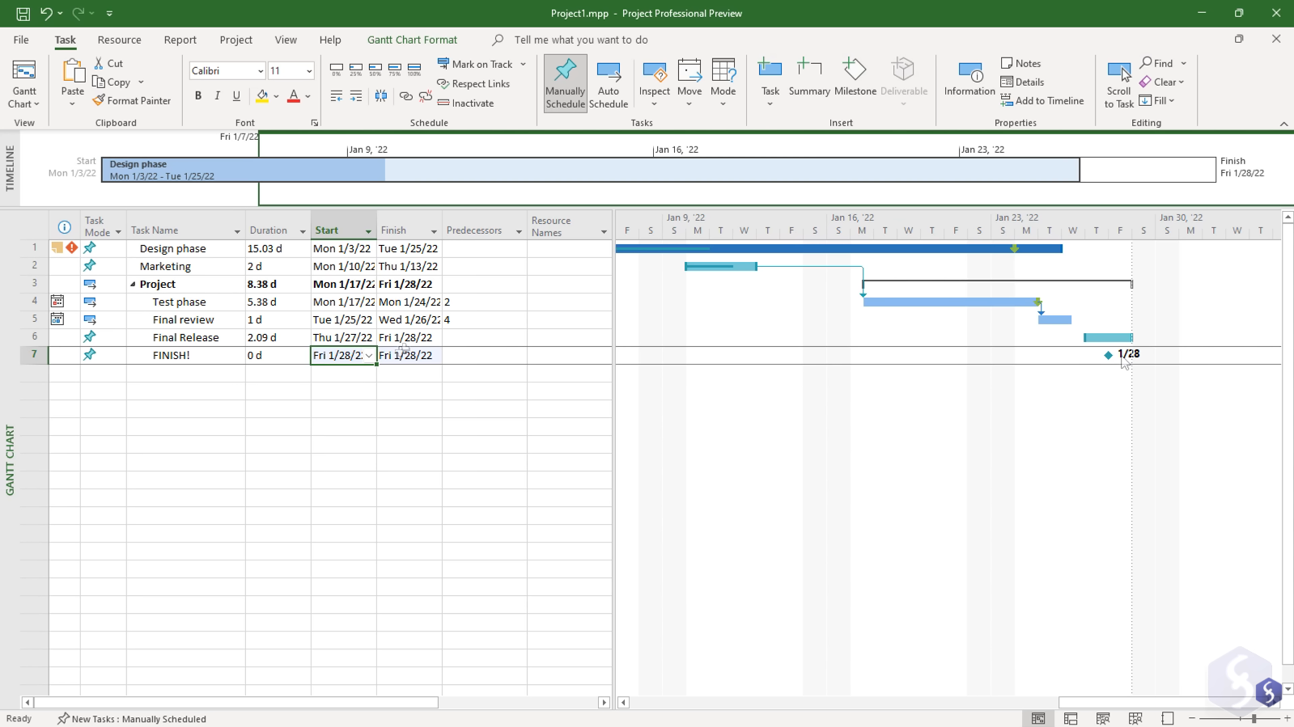Screen dimensions: 1294x727
Task: Activate the Format Painter
Action: pos(132,100)
